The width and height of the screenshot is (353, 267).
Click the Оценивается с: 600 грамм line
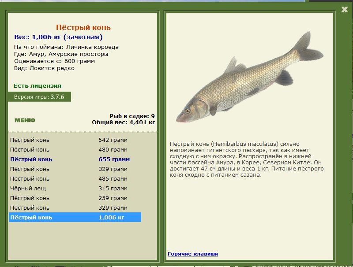pyautogui.click(x=54, y=61)
